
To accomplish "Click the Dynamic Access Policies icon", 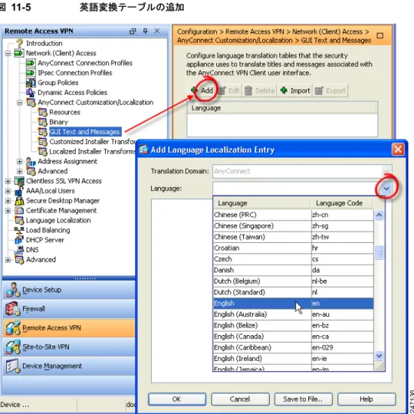I will click(x=31, y=93).
